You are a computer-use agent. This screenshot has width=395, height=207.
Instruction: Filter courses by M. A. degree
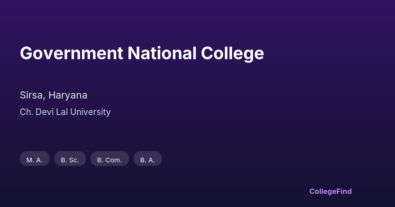(x=35, y=159)
